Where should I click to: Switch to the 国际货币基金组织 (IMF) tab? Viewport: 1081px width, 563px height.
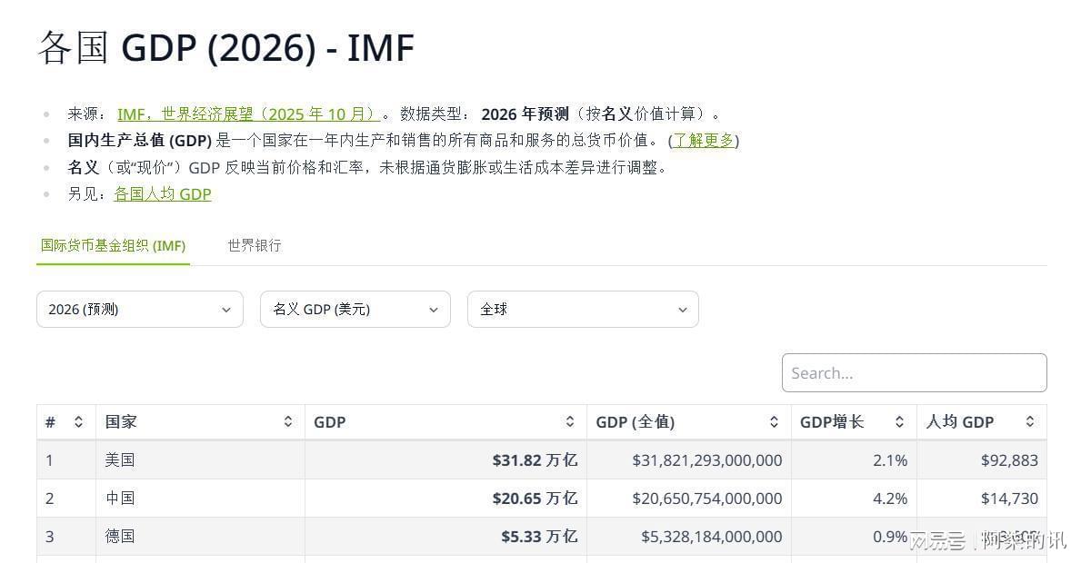[x=113, y=246]
